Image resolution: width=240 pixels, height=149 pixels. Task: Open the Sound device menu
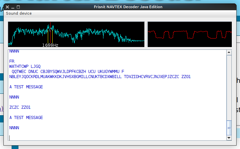click(19, 13)
